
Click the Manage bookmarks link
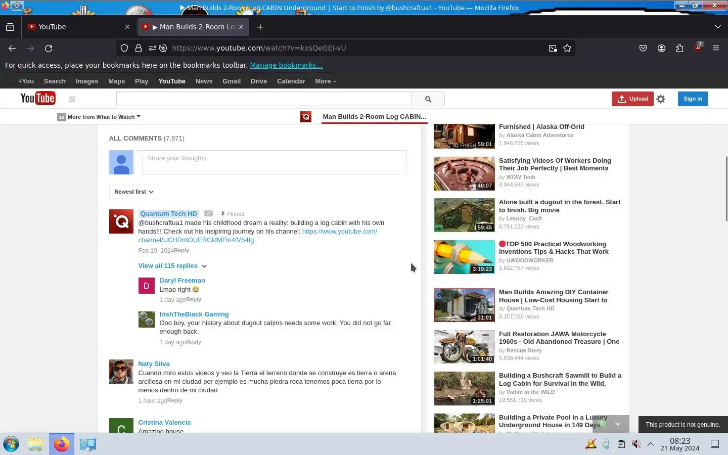pos(286,65)
